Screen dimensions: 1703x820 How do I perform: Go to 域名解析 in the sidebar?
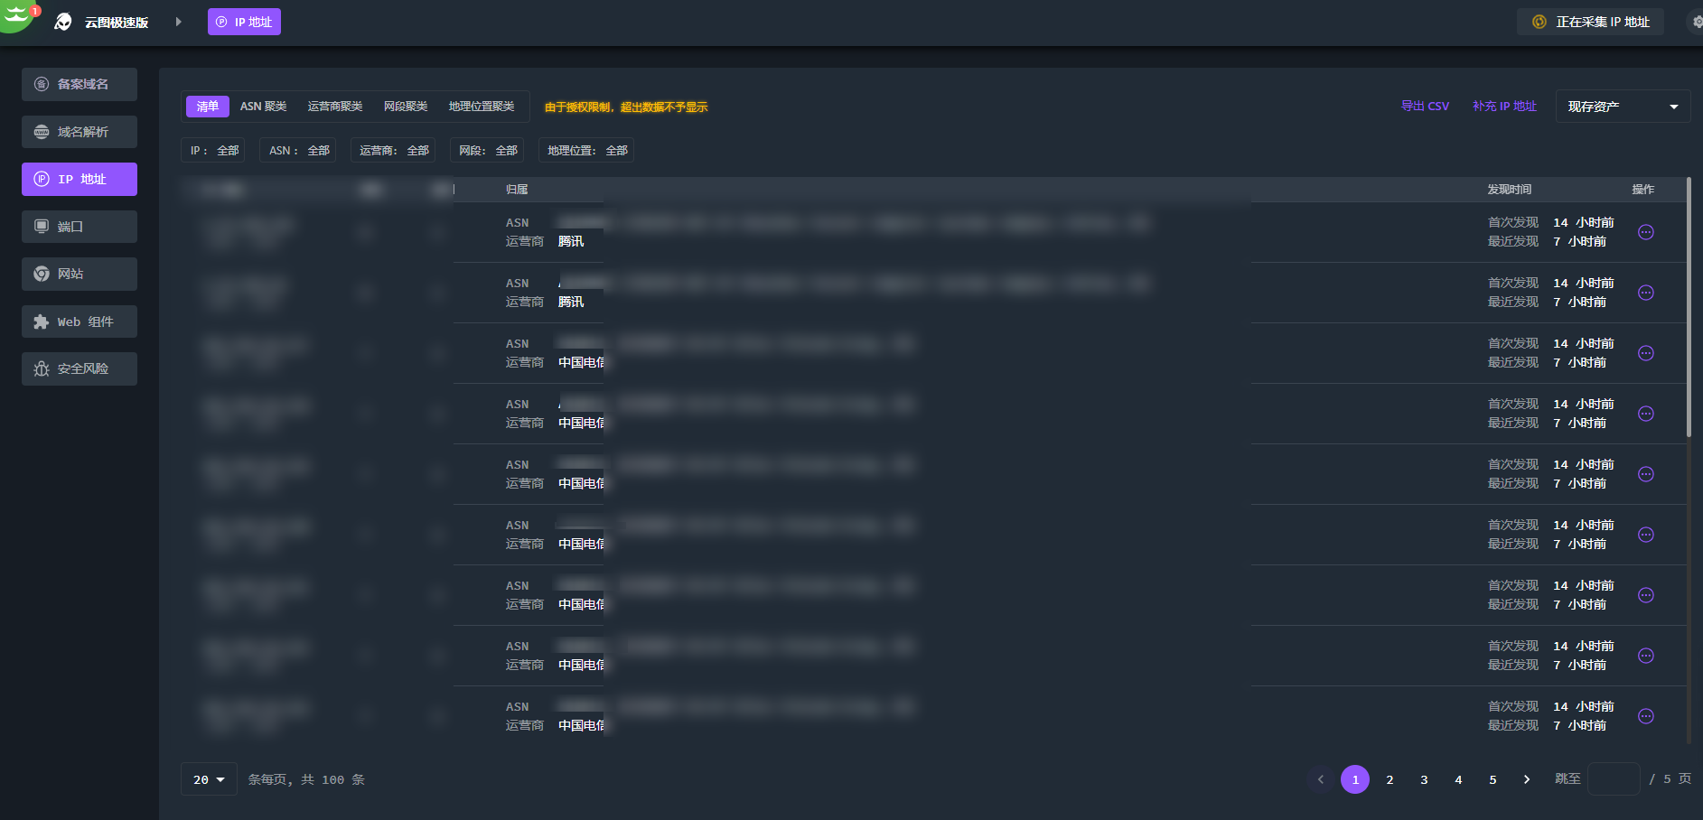click(80, 132)
